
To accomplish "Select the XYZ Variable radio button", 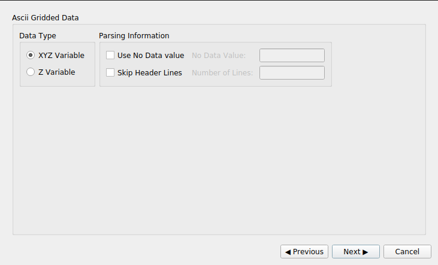I will click(31, 56).
